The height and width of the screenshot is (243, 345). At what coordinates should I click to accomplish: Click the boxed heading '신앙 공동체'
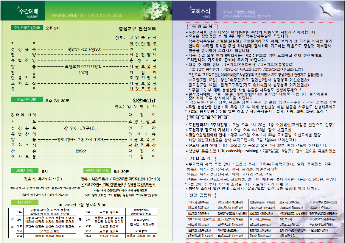pos(201,195)
